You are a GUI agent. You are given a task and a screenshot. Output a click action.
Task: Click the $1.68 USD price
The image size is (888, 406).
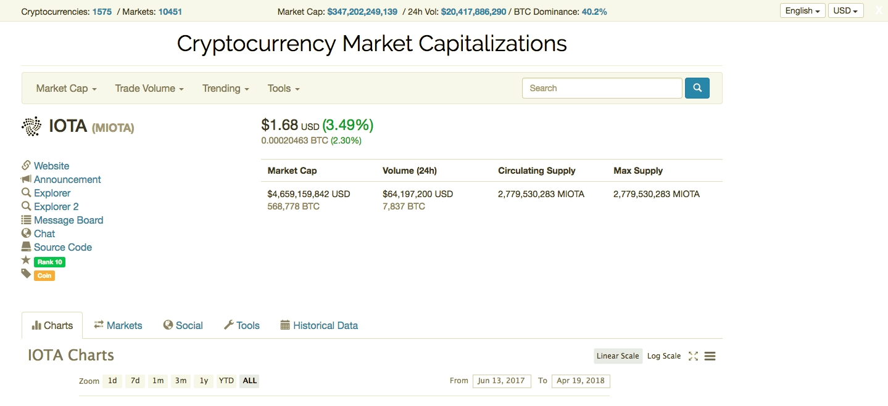pos(290,125)
